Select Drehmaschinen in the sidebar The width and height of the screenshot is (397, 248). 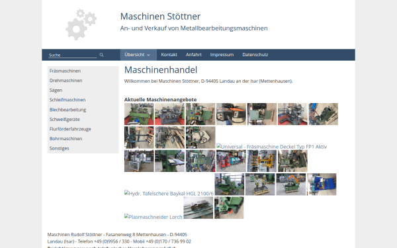point(66,81)
